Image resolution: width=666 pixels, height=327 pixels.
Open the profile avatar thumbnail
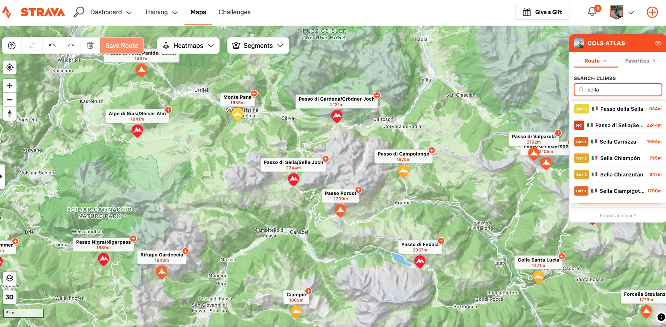pyautogui.click(x=616, y=12)
